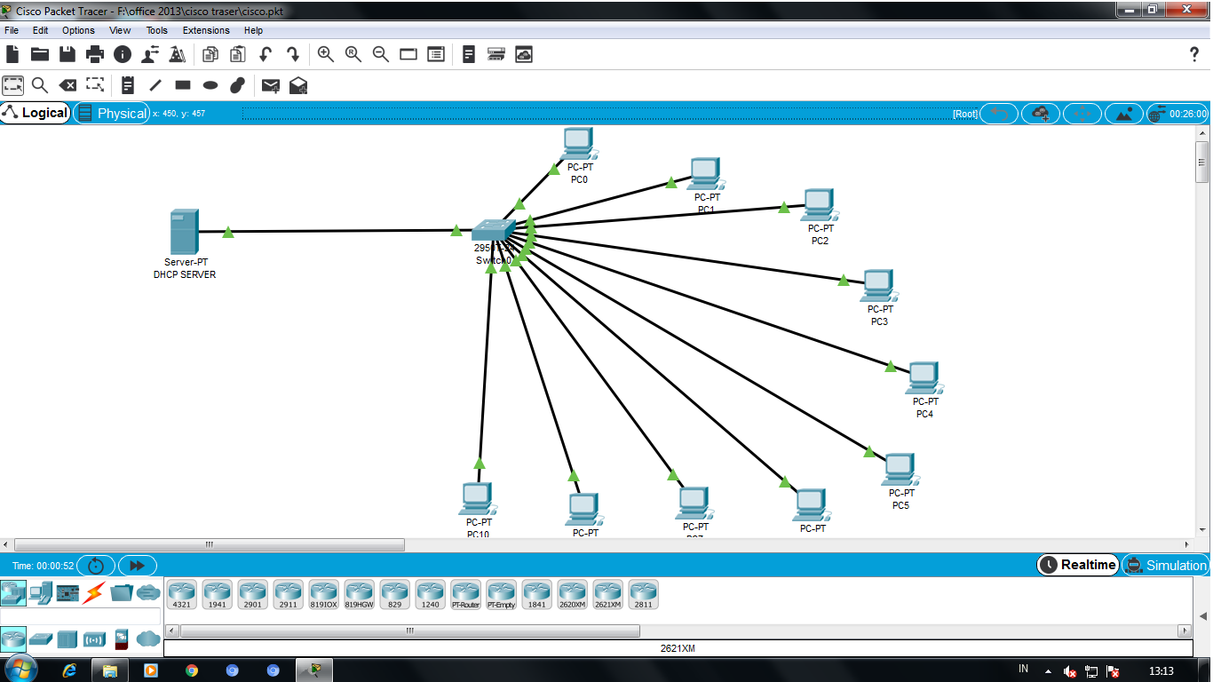
Task: Click the workspace horizontal scrollbar
Action: pyautogui.click(x=210, y=544)
